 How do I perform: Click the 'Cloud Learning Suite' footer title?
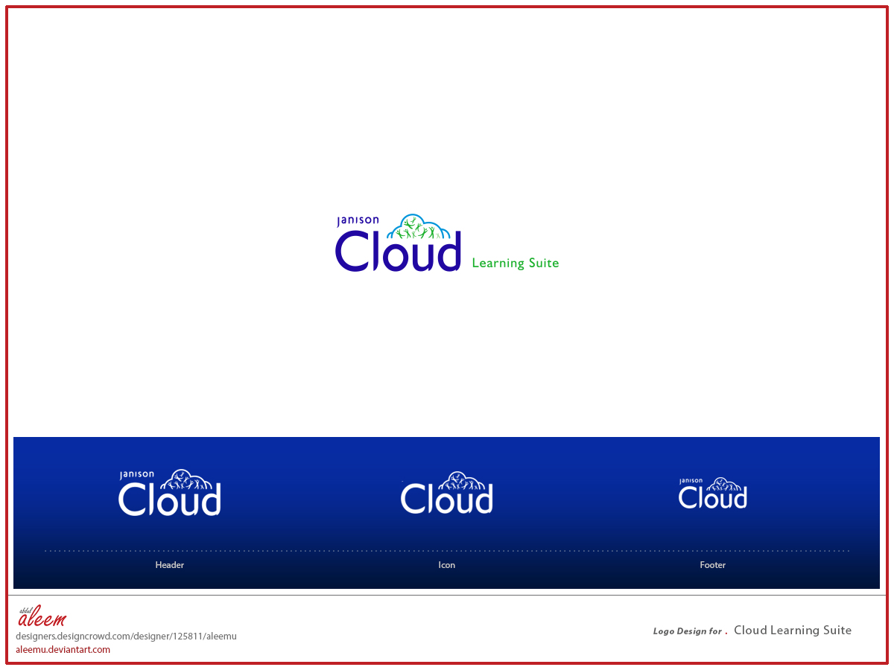(x=793, y=631)
